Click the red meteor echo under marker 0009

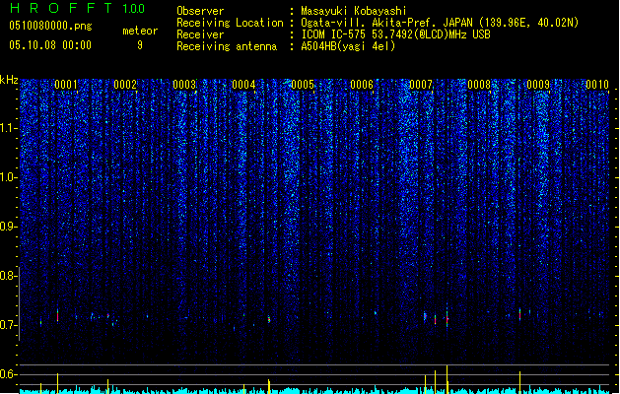pyautogui.click(x=520, y=314)
